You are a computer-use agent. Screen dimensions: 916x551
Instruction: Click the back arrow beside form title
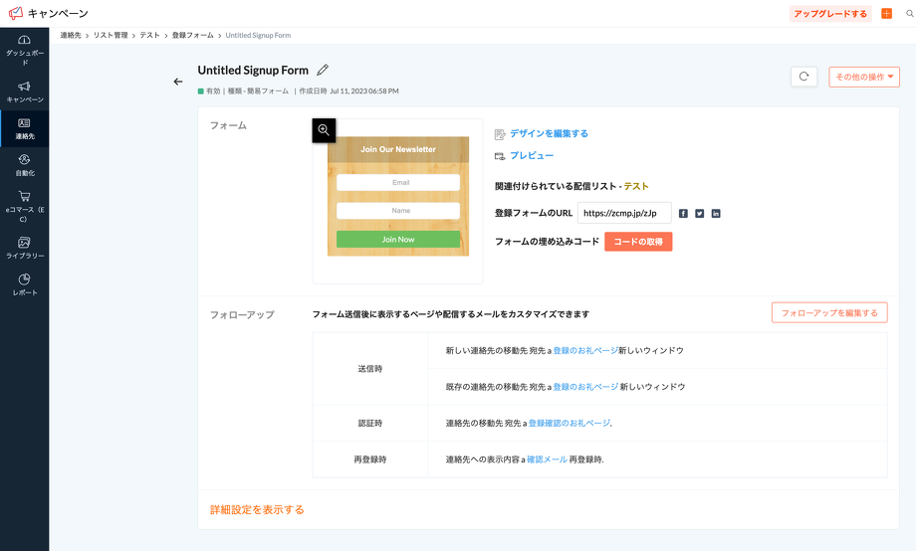(x=178, y=82)
